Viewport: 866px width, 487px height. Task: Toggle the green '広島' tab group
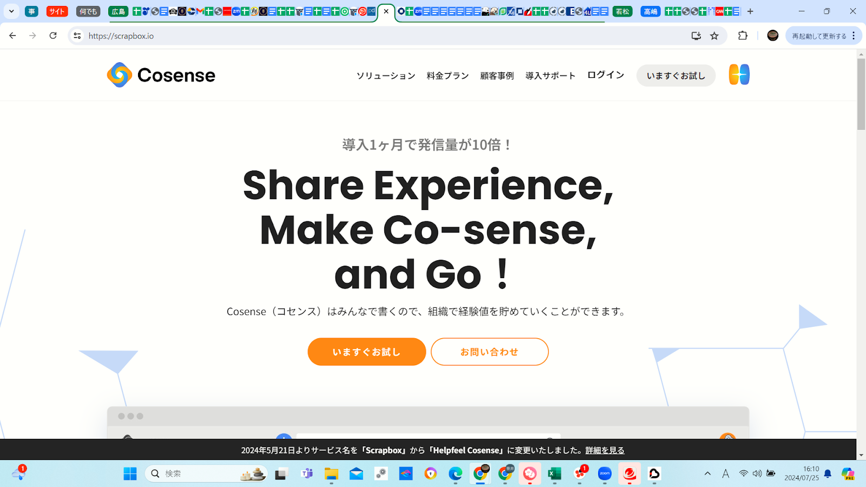(x=118, y=11)
